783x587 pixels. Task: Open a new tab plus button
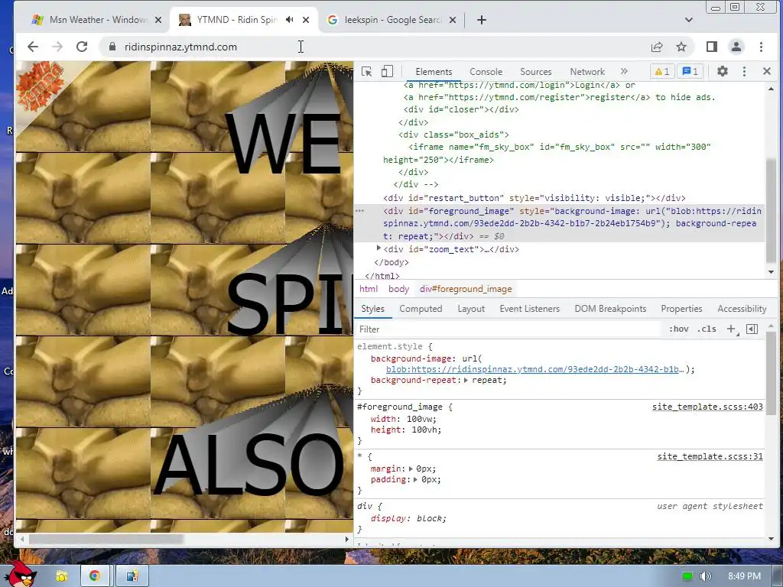click(x=482, y=19)
